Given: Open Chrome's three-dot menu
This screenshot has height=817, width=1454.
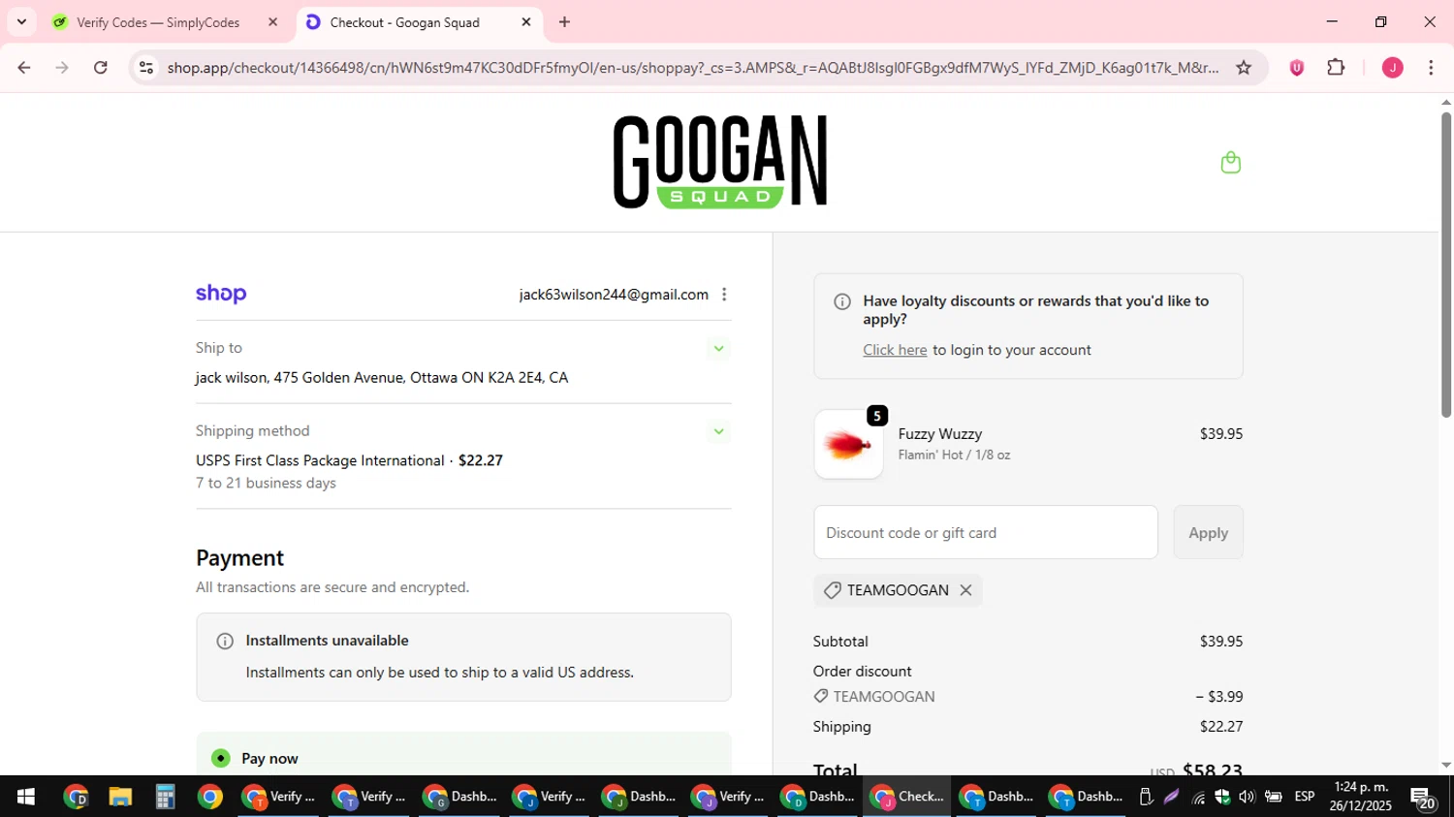Looking at the screenshot, I should tap(1431, 68).
